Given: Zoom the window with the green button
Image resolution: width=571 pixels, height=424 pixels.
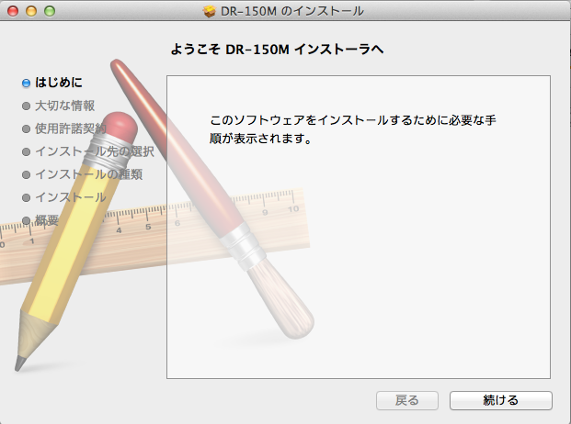Looking at the screenshot, I should pyautogui.click(x=49, y=11).
